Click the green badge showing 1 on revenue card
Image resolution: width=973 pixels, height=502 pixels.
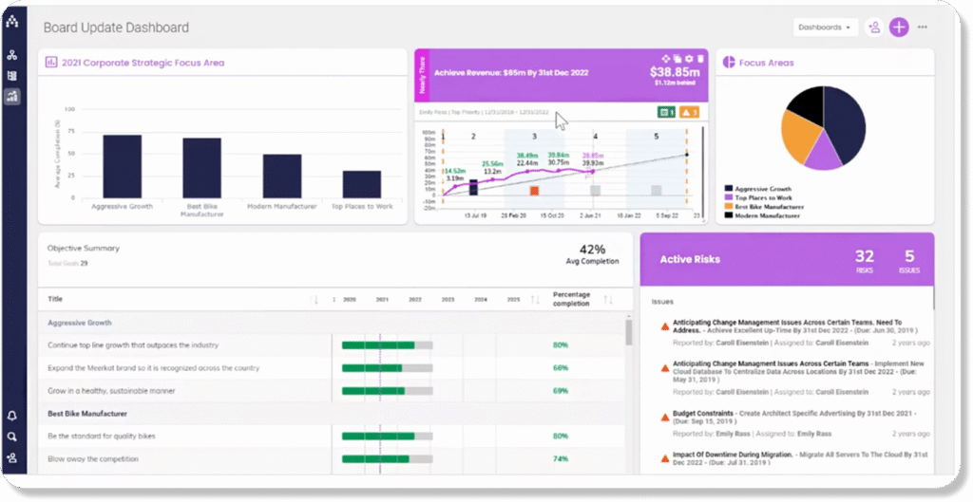[x=666, y=113]
